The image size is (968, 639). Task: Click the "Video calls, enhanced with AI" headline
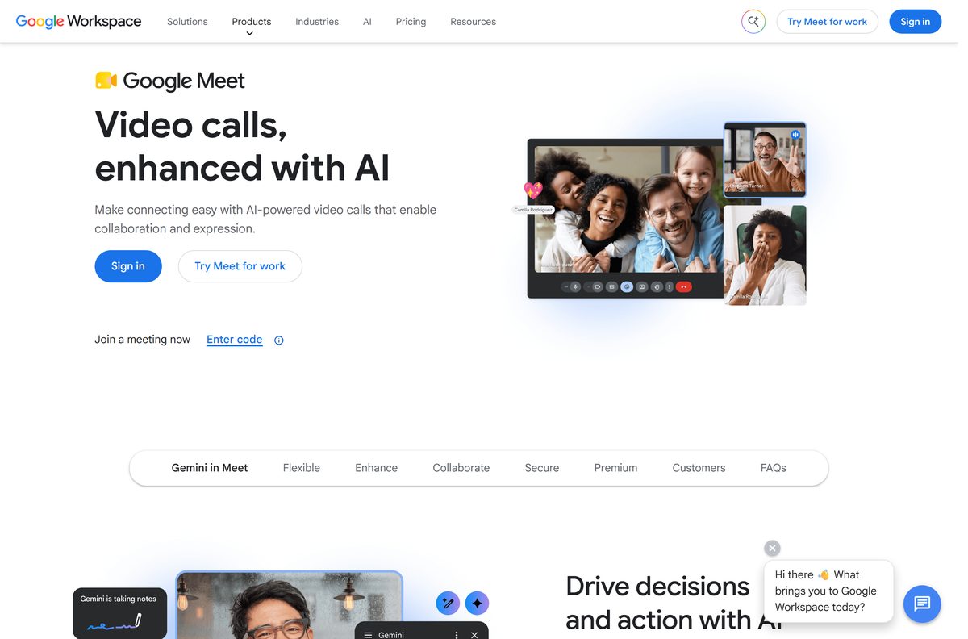(242, 146)
